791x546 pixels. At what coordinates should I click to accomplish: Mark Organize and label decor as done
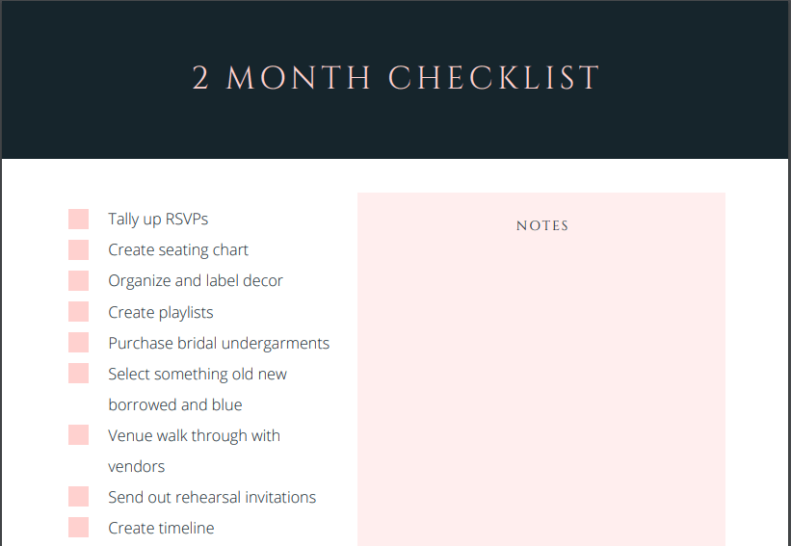(x=78, y=281)
